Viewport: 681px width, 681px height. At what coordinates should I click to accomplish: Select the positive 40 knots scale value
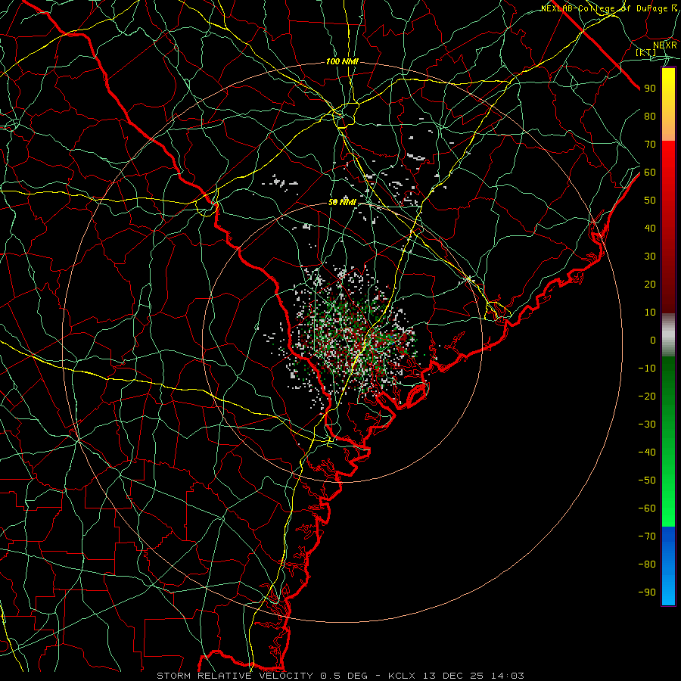650,229
